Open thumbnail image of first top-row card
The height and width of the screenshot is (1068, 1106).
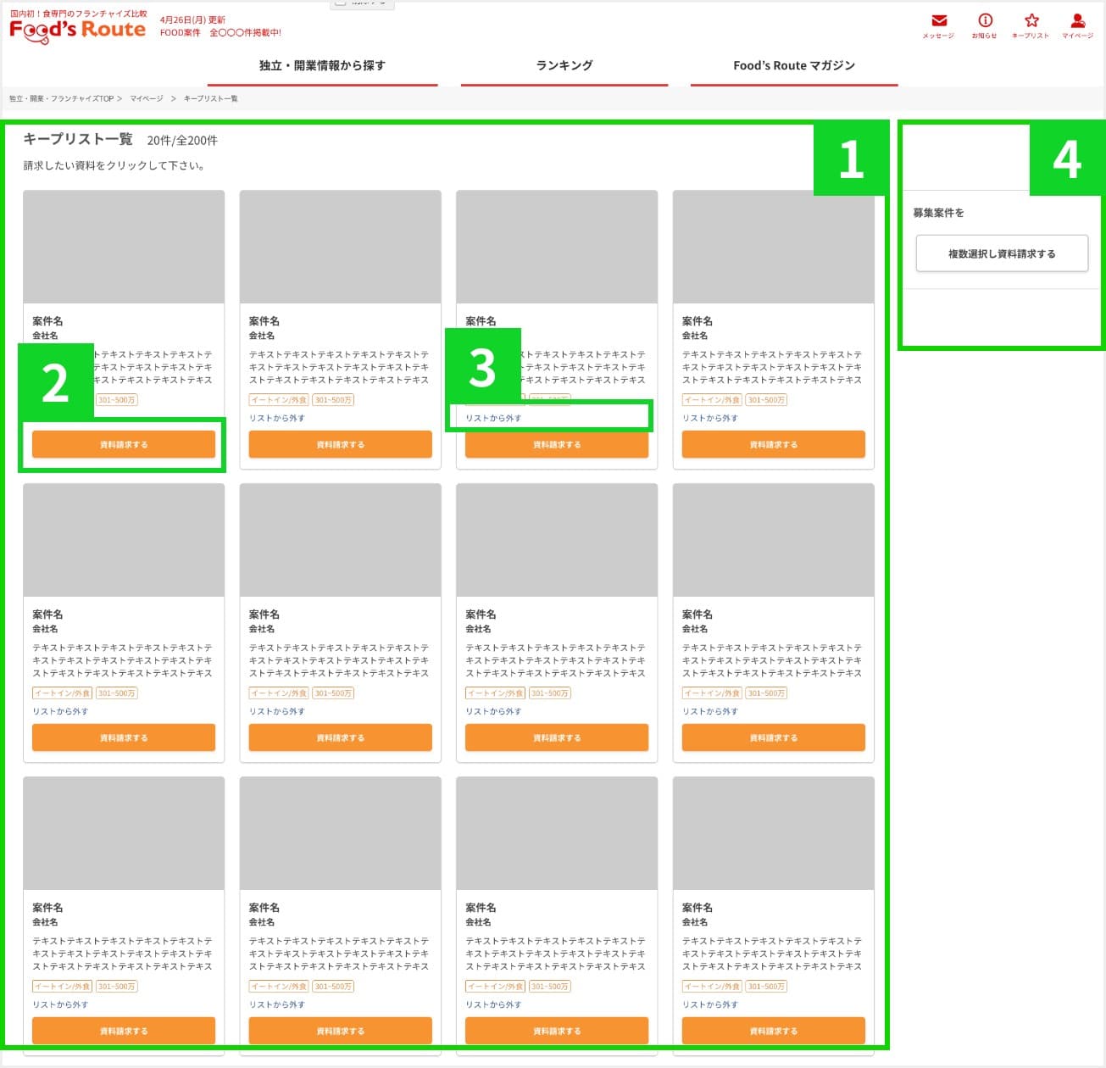(x=124, y=247)
